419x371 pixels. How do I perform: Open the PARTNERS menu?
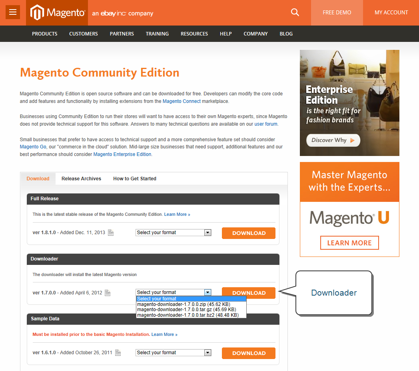122,34
